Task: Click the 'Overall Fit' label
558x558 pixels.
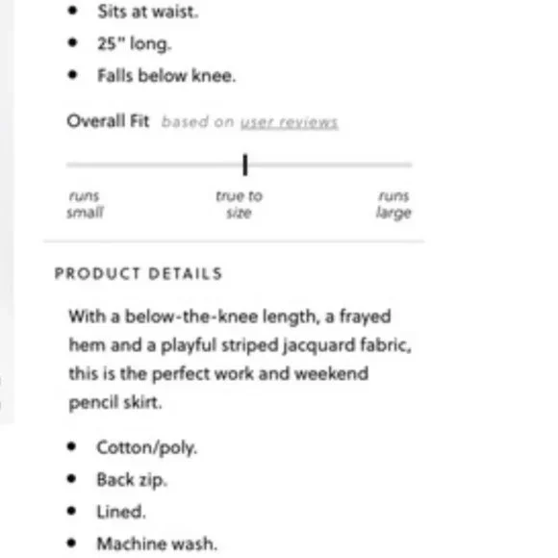Action: tap(108, 121)
